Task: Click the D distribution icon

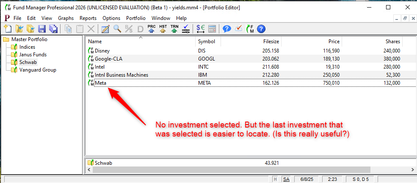Action: tap(140, 29)
